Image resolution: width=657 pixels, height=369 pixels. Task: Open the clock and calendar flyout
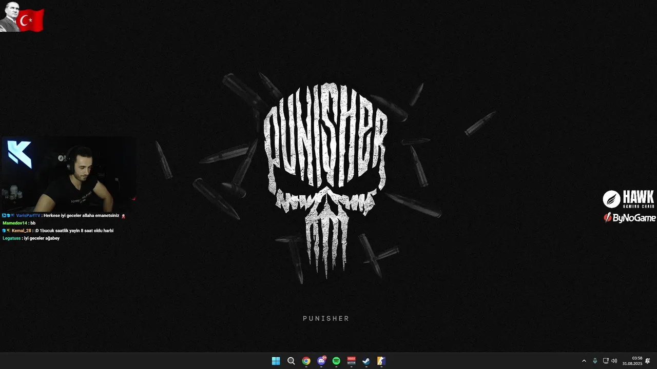pos(632,361)
